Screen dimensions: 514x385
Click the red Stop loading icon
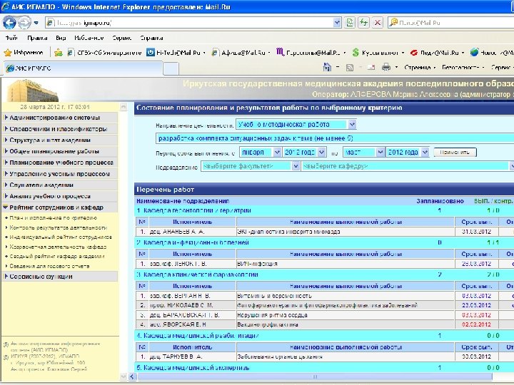[x=378, y=23]
